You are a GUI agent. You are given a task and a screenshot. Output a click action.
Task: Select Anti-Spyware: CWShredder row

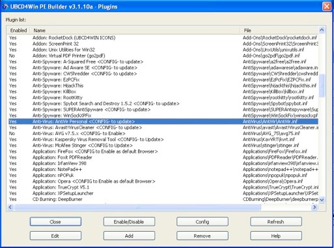(163, 74)
